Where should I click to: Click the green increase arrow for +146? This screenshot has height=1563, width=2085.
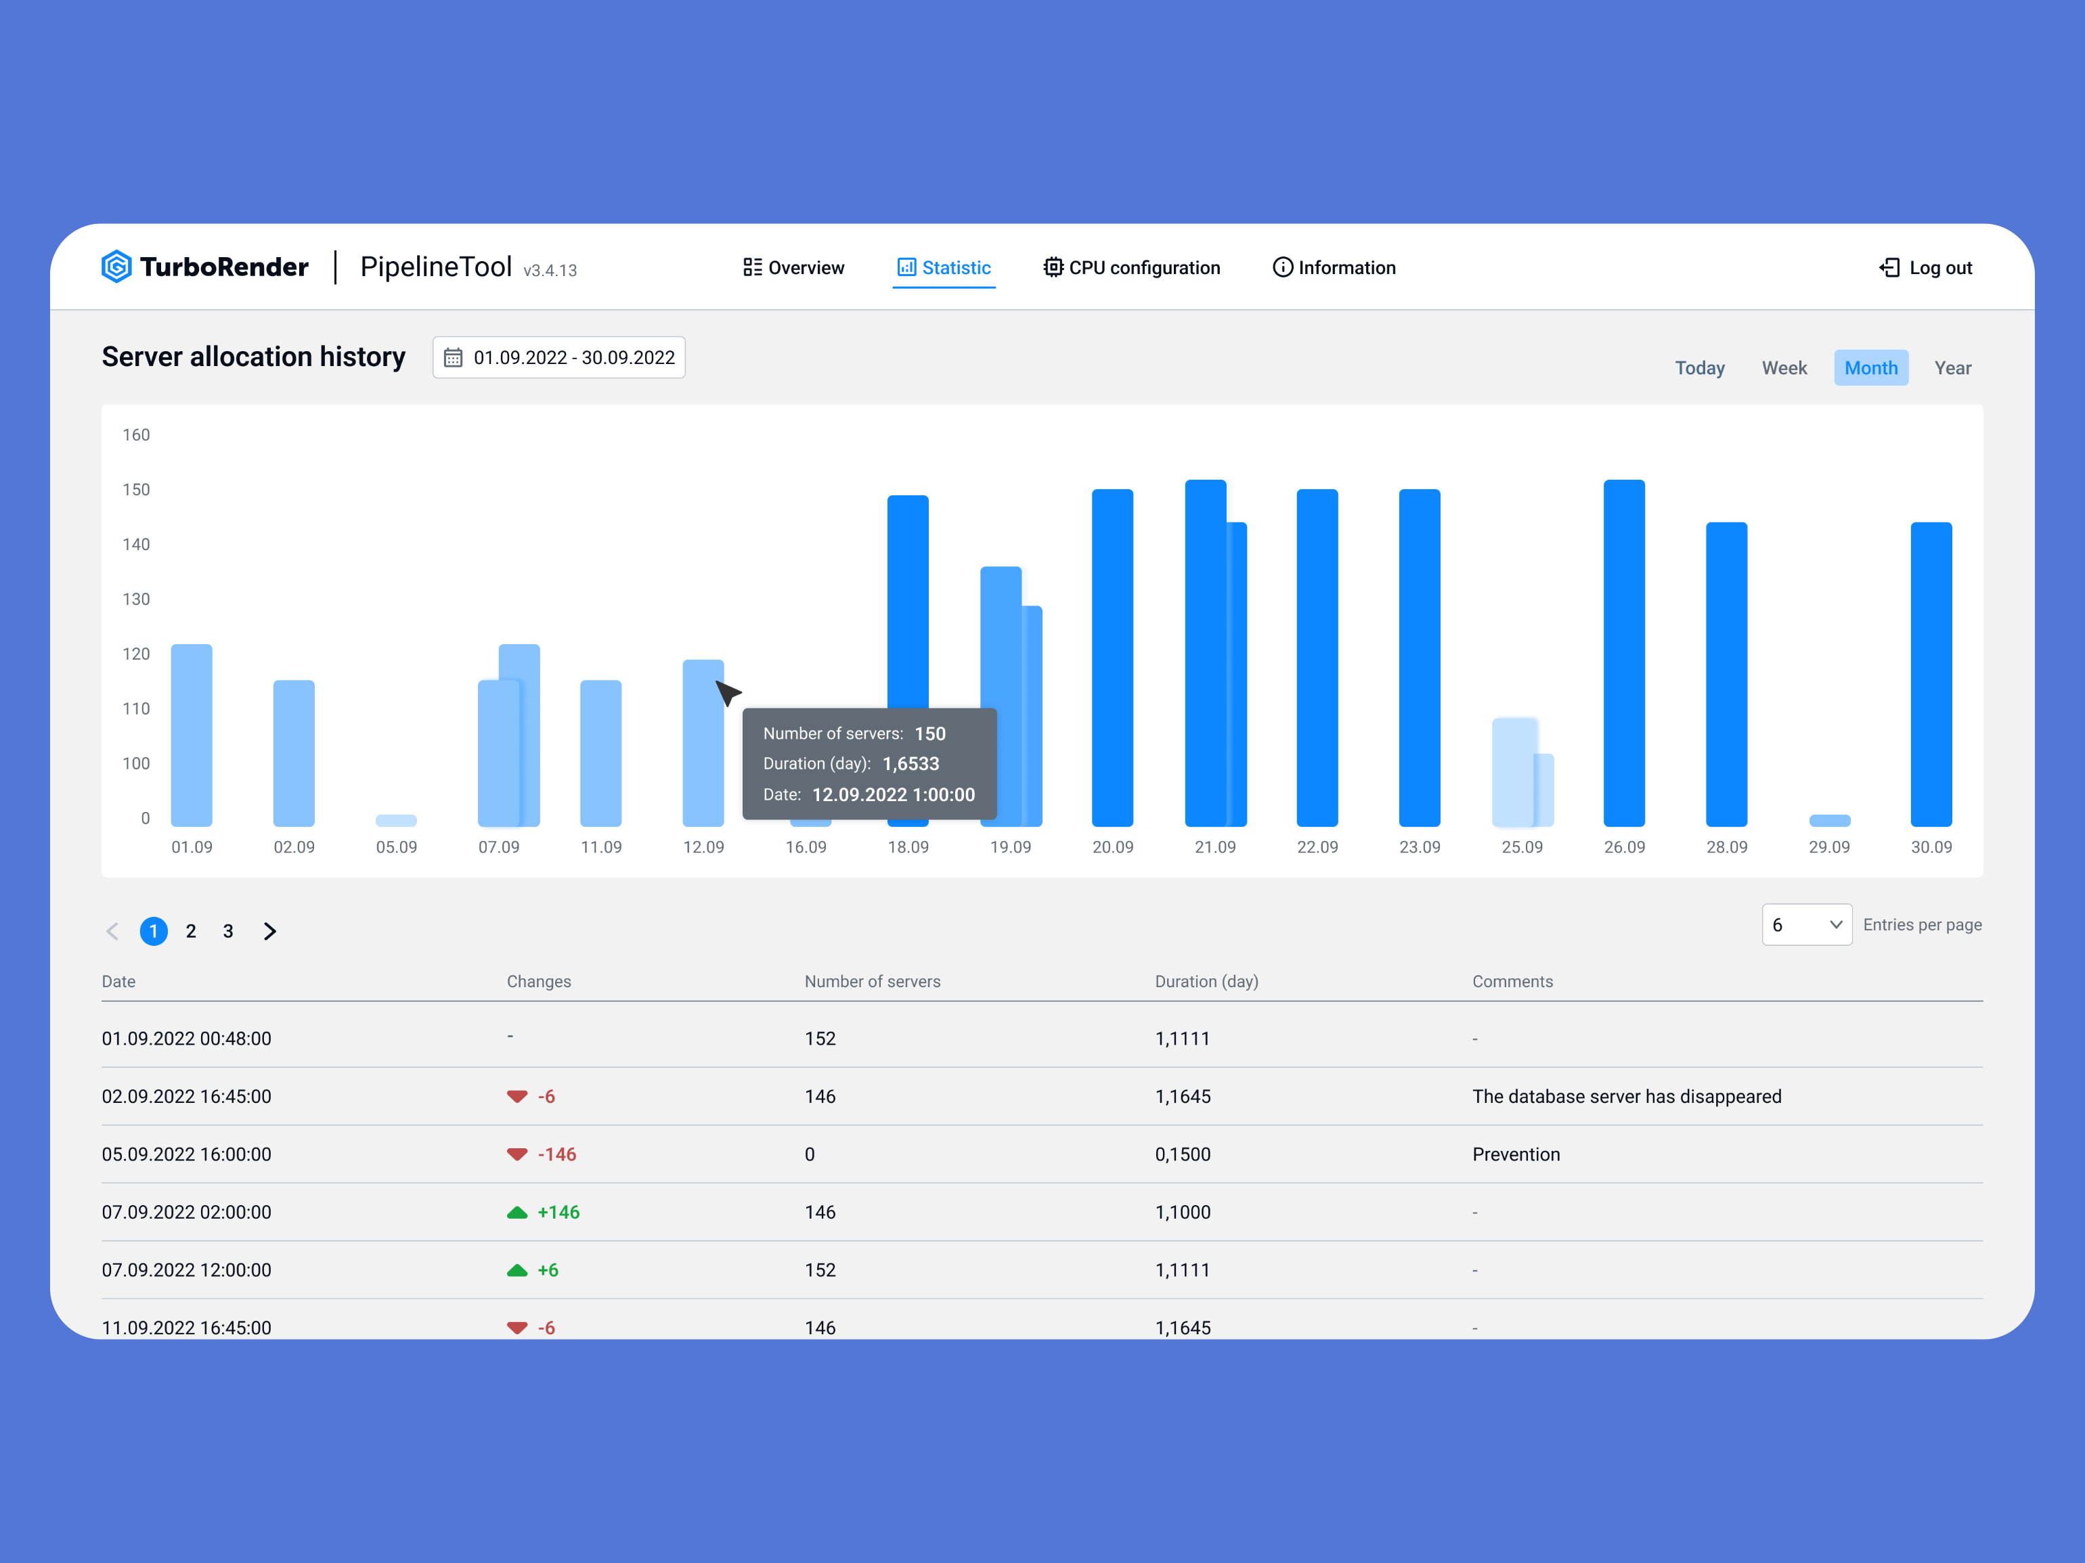click(517, 1213)
